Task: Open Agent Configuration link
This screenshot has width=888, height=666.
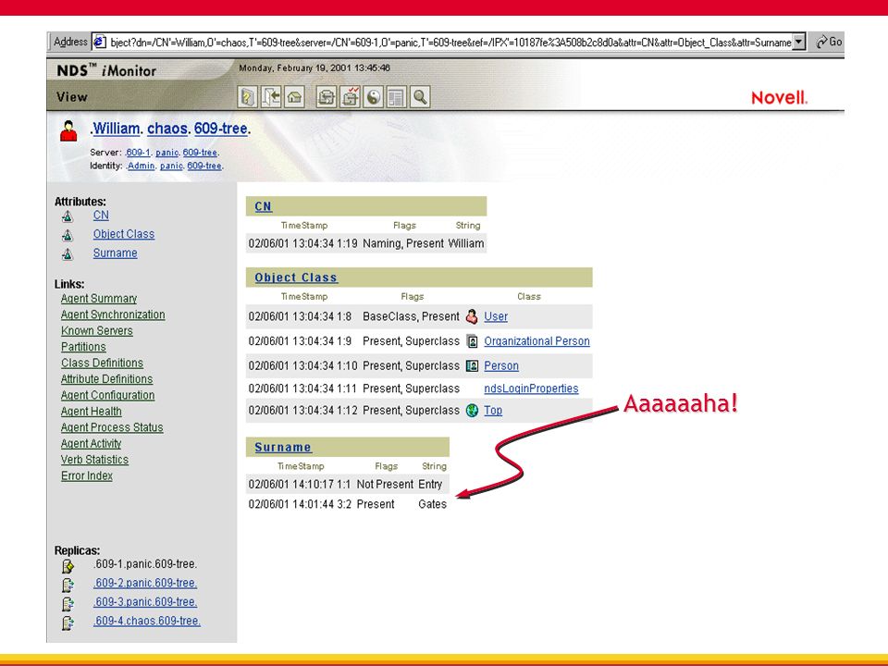Action: point(107,395)
